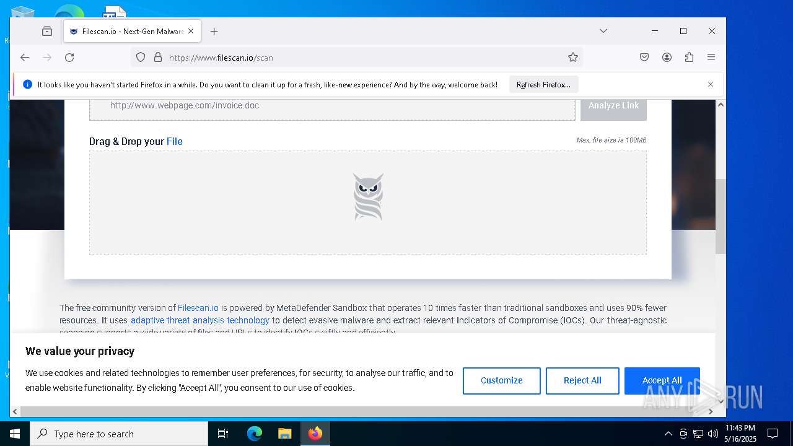Go back to the previous page
The width and height of the screenshot is (793, 446).
[25, 58]
